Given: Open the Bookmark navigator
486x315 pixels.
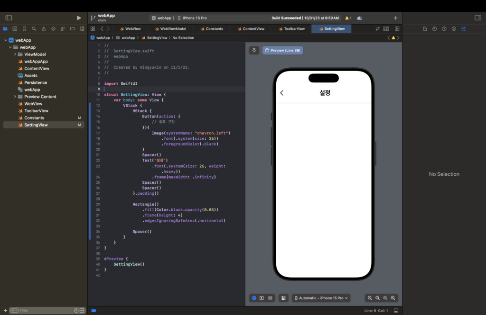Looking at the screenshot, I should (x=24, y=29).
